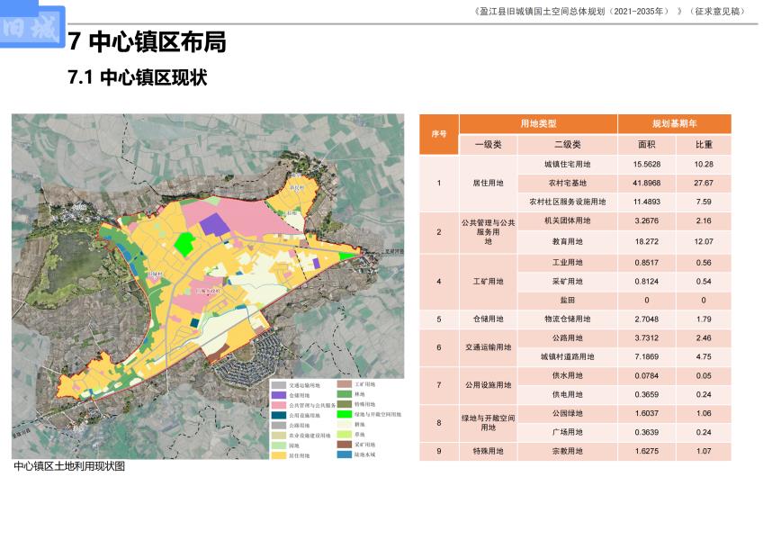This screenshot has width=763, height=540.
Task: Click the 用地类型 table header
Action: (x=538, y=123)
